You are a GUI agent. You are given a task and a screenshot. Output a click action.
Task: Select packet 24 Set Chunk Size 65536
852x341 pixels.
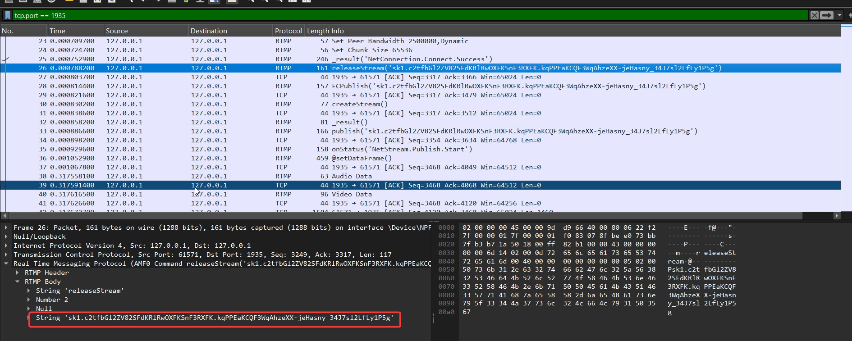coord(420,50)
